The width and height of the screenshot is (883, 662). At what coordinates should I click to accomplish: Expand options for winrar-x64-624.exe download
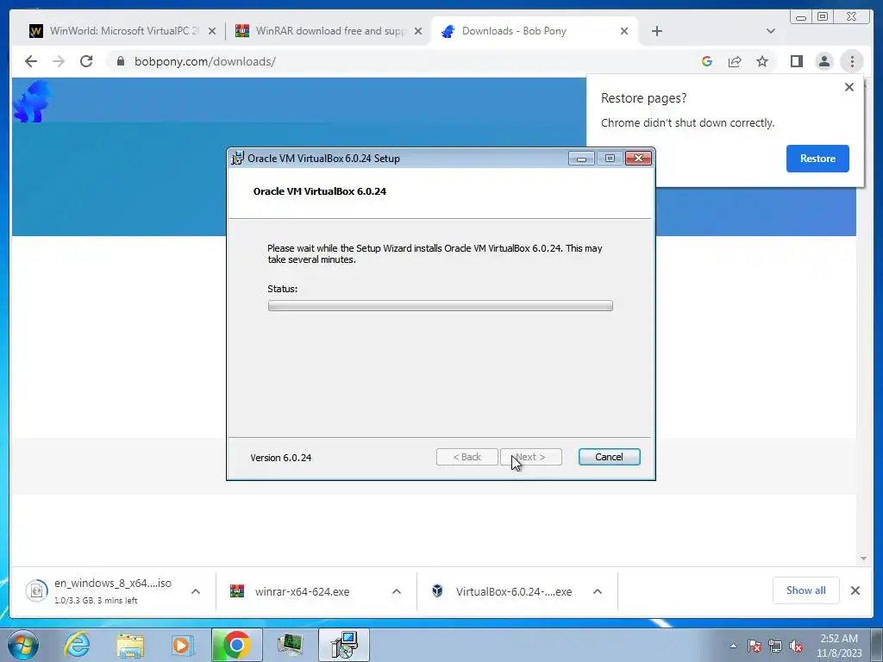pos(397,591)
